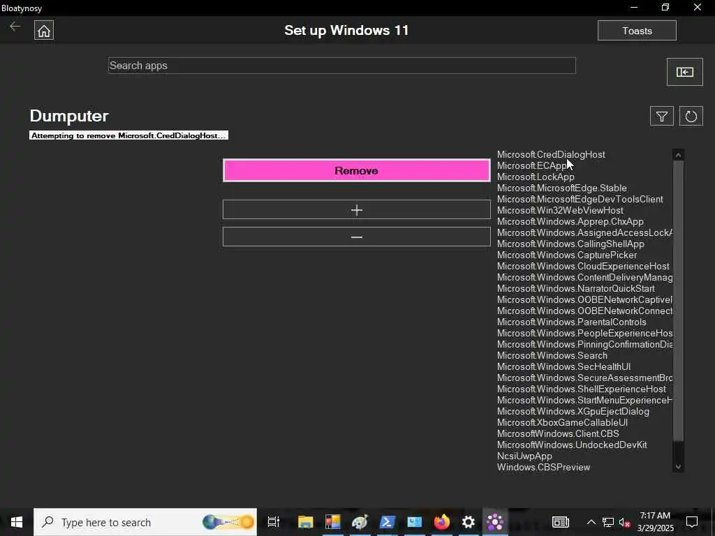Select Microsoft.Windows.CloudExperienceHost entry
715x536 pixels.
pos(583,266)
